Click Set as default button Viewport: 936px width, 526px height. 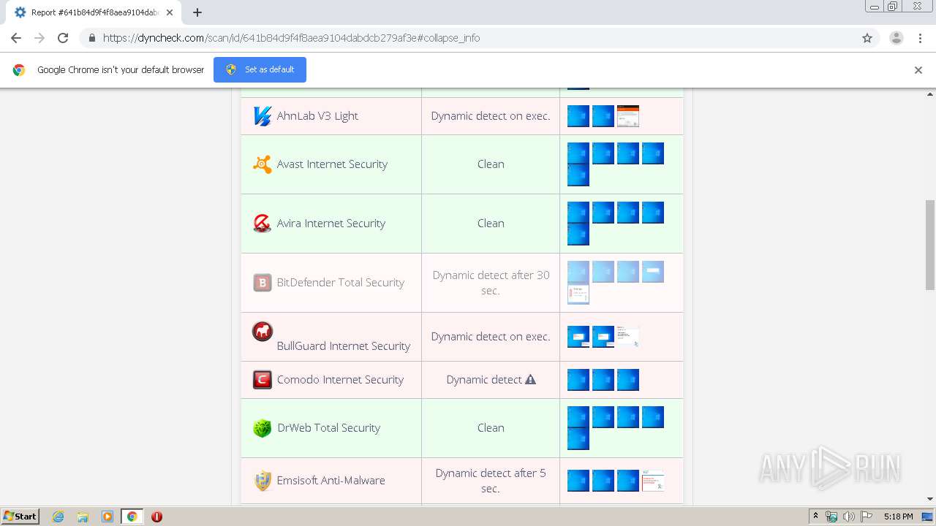click(x=260, y=70)
